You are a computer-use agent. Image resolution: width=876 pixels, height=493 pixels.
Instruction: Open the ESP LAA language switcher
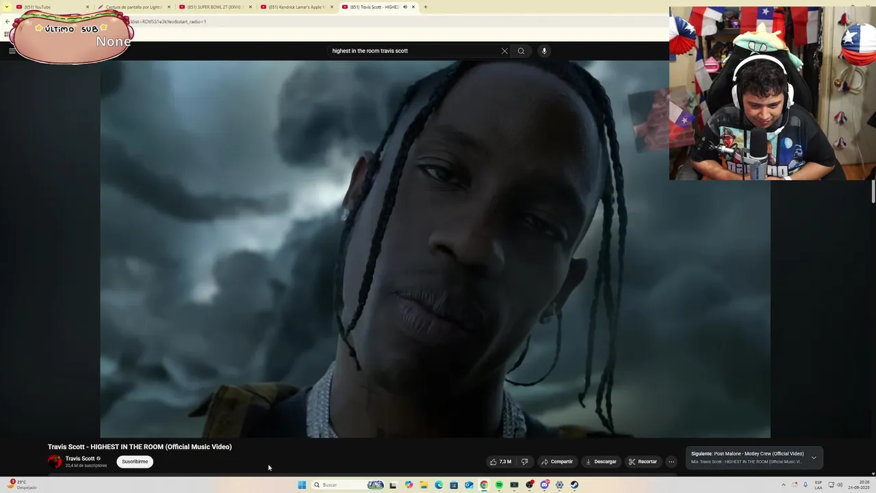coord(819,485)
